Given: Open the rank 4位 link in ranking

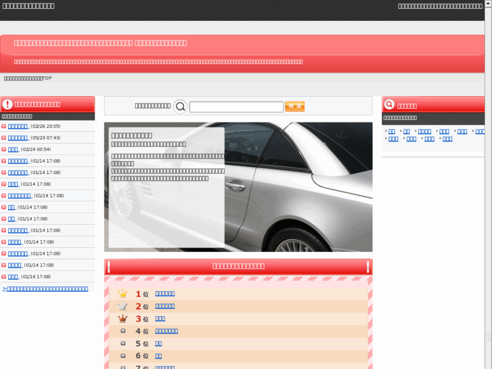Looking at the screenshot, I should [x=166, y=331].
